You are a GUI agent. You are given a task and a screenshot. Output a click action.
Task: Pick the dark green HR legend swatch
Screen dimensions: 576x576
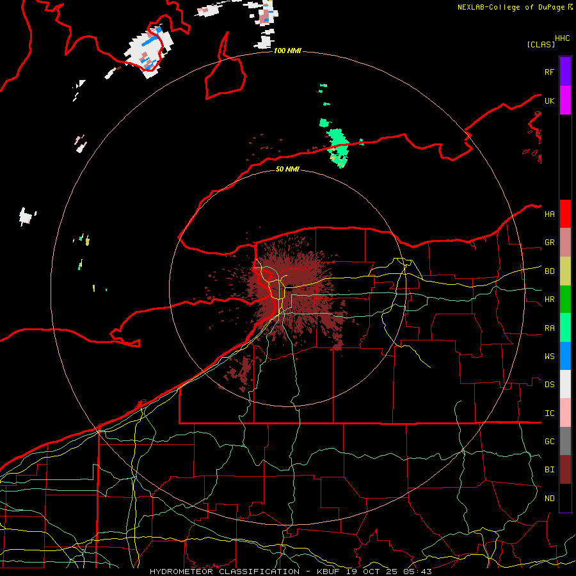tap(565, 300)
